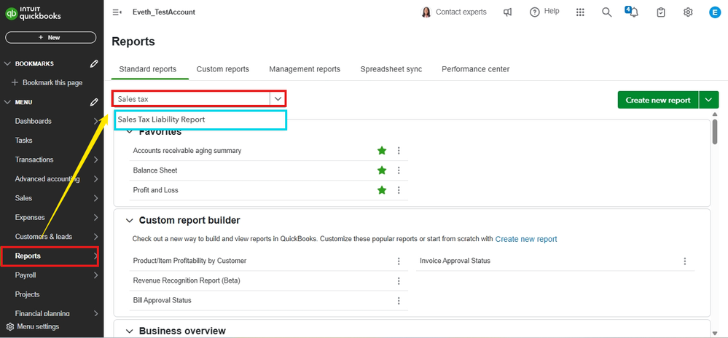The image size is (728, 338).
Task: Open the megaphone announcements icon
Action: (508, 12)
